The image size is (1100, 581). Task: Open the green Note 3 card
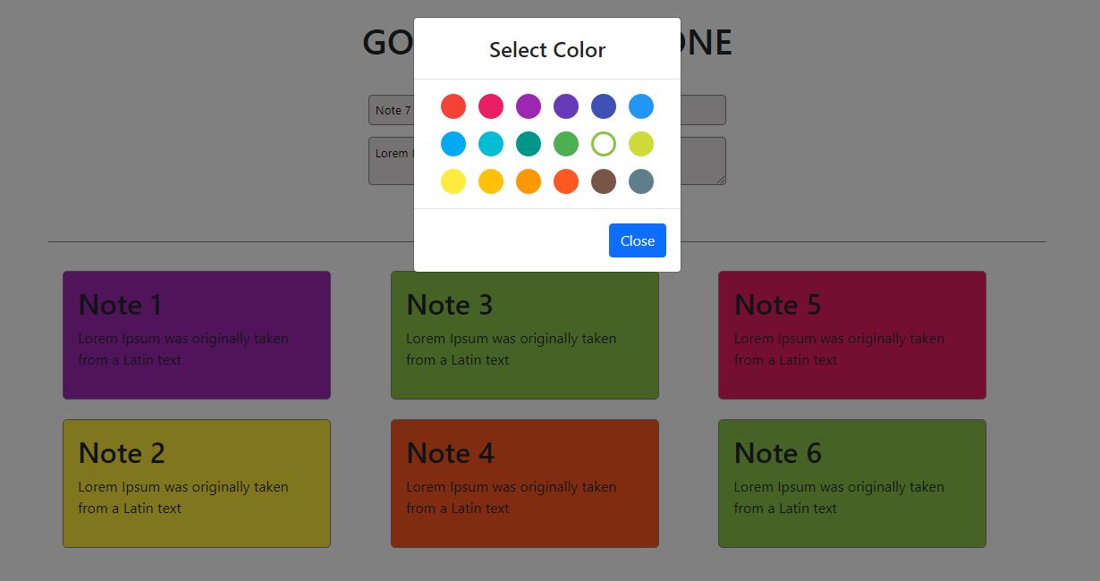click(x=525, y=335)
